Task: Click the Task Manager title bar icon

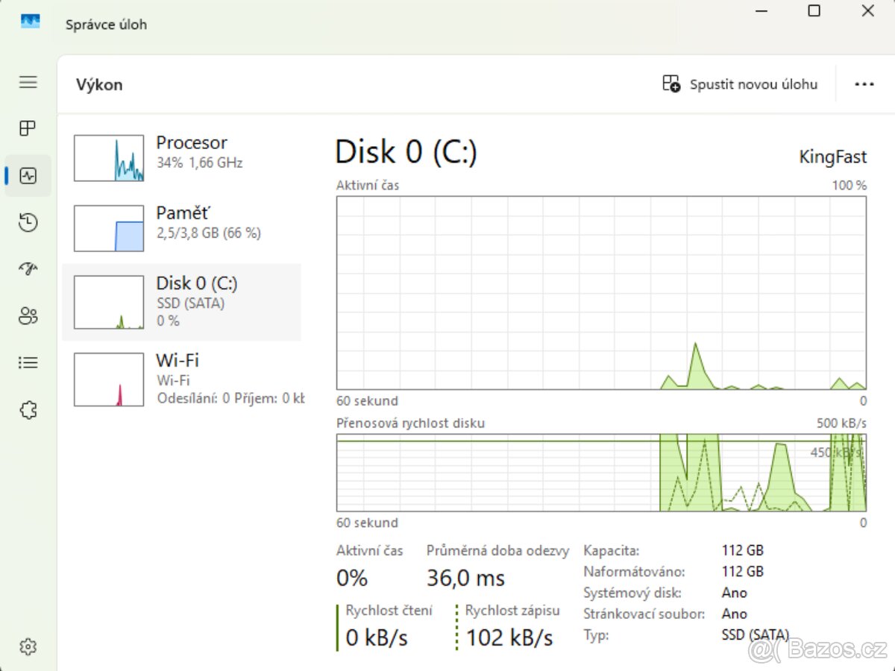Action: (30, 21)
